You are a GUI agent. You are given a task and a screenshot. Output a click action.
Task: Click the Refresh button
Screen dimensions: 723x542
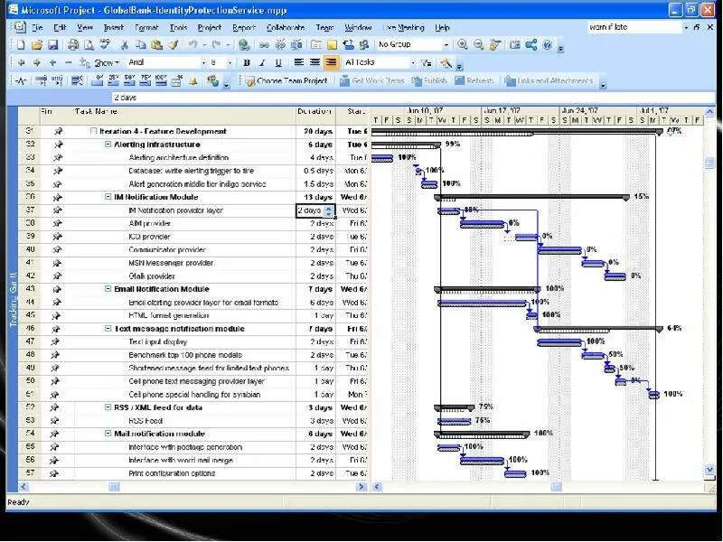point(474,81)
